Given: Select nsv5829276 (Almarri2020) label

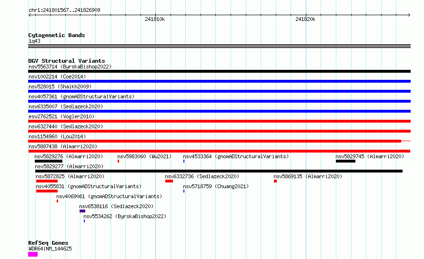Looking at the screenshot, I should (69, 156).
